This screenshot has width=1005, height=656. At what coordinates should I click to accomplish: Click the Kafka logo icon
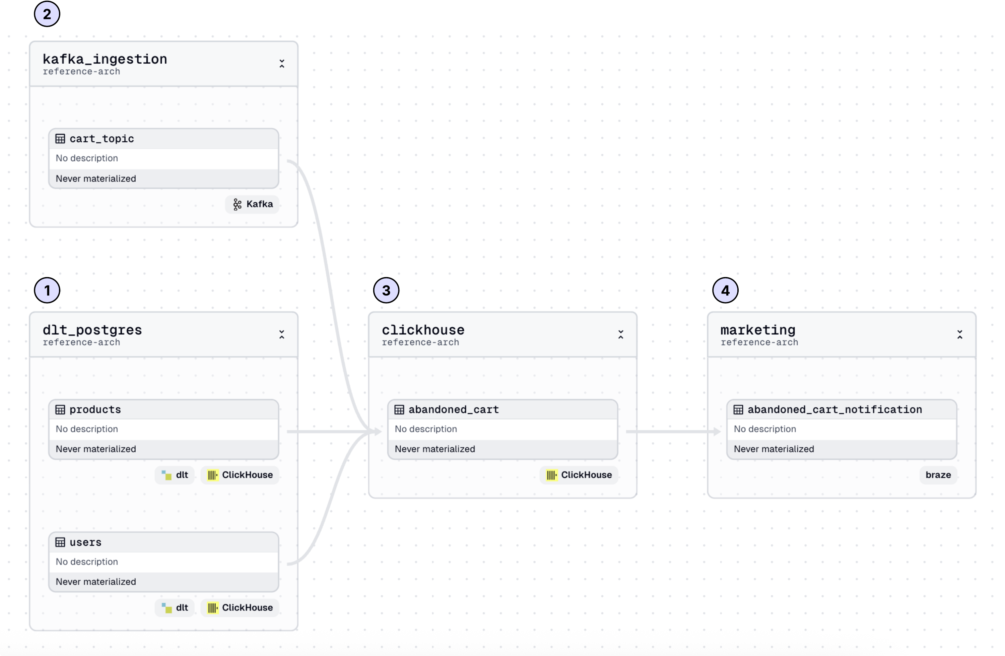coord(237,204)
